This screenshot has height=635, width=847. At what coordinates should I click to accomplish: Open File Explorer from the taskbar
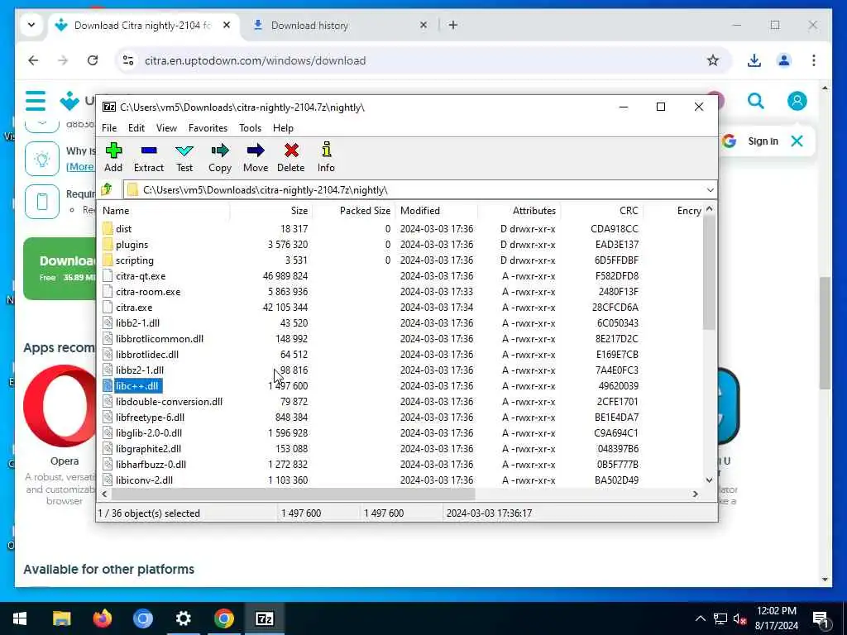pos(61,618)
